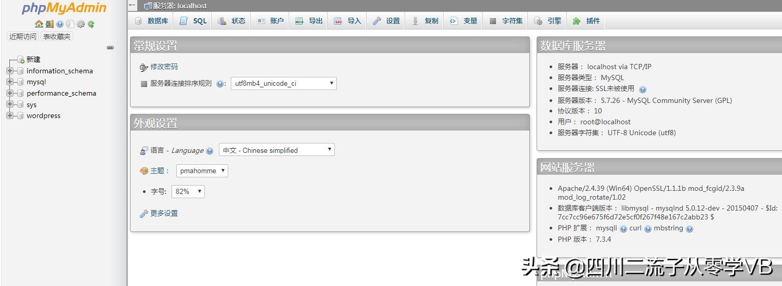The height and width of the screenshot is (286, 782).
Task: Click the wrench icon for 更多设置
Action: (x=144, y=214)
